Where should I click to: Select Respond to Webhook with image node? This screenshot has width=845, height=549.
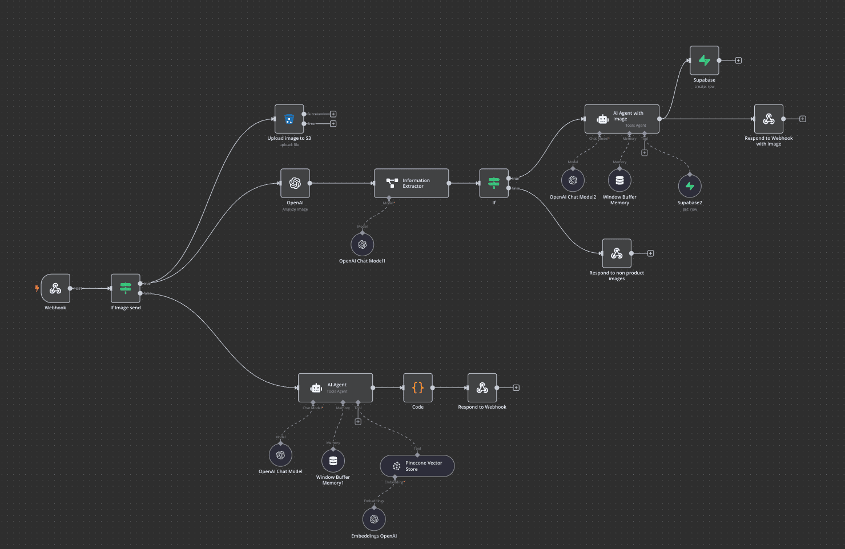pyautogui.click(x=768, y=119)
